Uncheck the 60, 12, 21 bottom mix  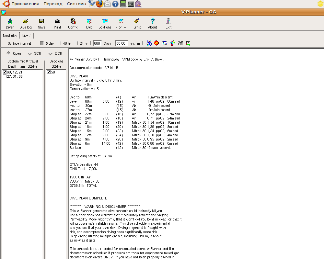pos(5,72)
